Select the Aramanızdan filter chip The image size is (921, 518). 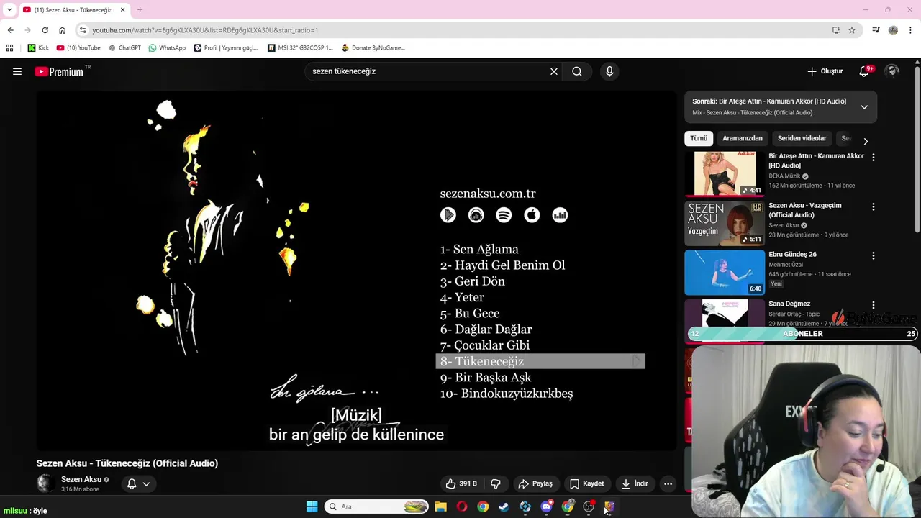pos(743,138)
